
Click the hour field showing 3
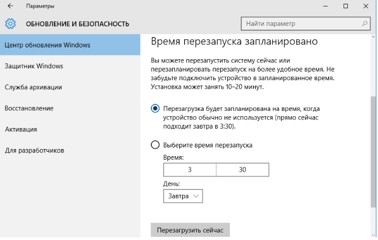pyautogui.click(x=190, y=170)
